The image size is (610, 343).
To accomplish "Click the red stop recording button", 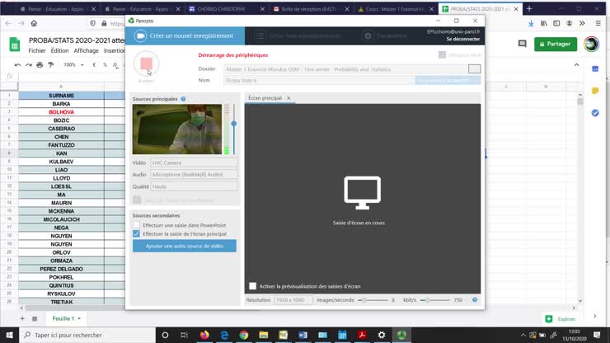I will (146, 63).
